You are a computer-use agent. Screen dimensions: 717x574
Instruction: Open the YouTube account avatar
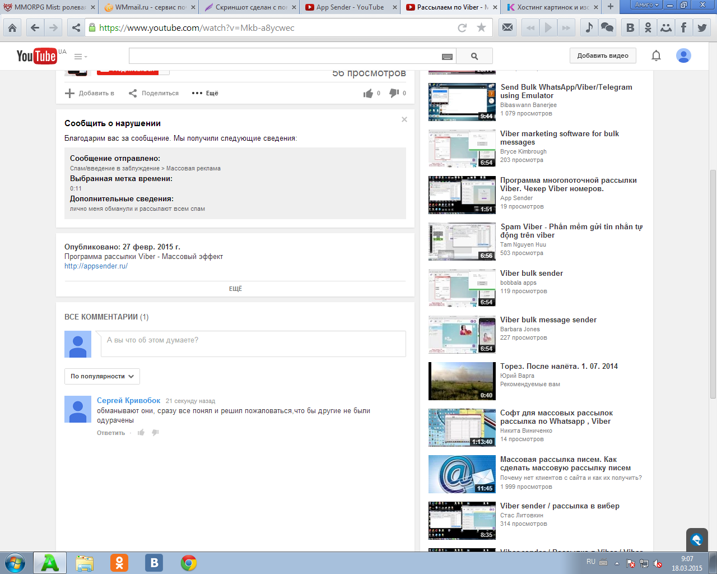point(683,55)
